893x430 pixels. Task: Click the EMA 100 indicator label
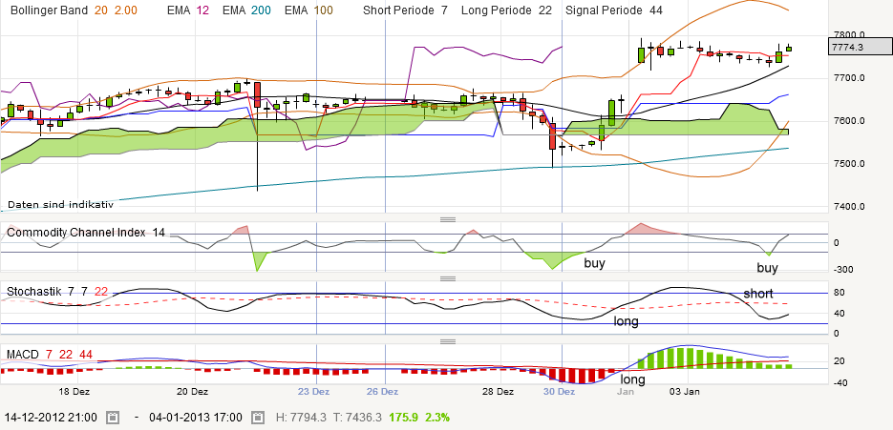coord(308,10)
